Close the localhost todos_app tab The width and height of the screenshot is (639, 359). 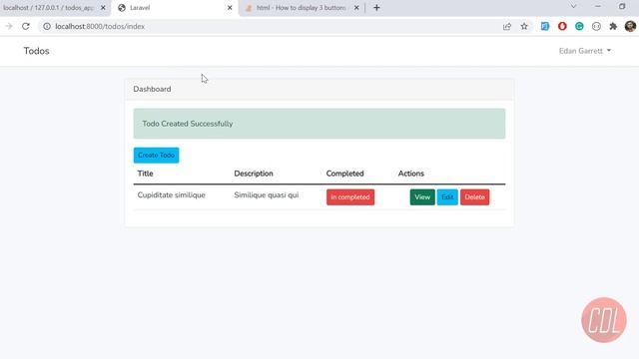click(103, 8)
